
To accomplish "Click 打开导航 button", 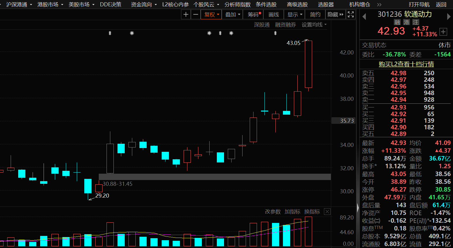I will [x=419, y=5].
